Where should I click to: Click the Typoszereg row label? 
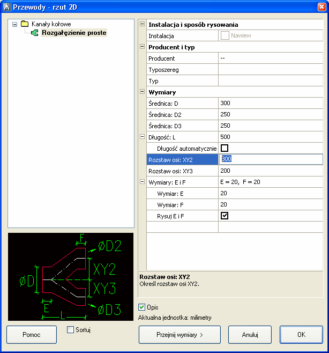pos(163,70)
